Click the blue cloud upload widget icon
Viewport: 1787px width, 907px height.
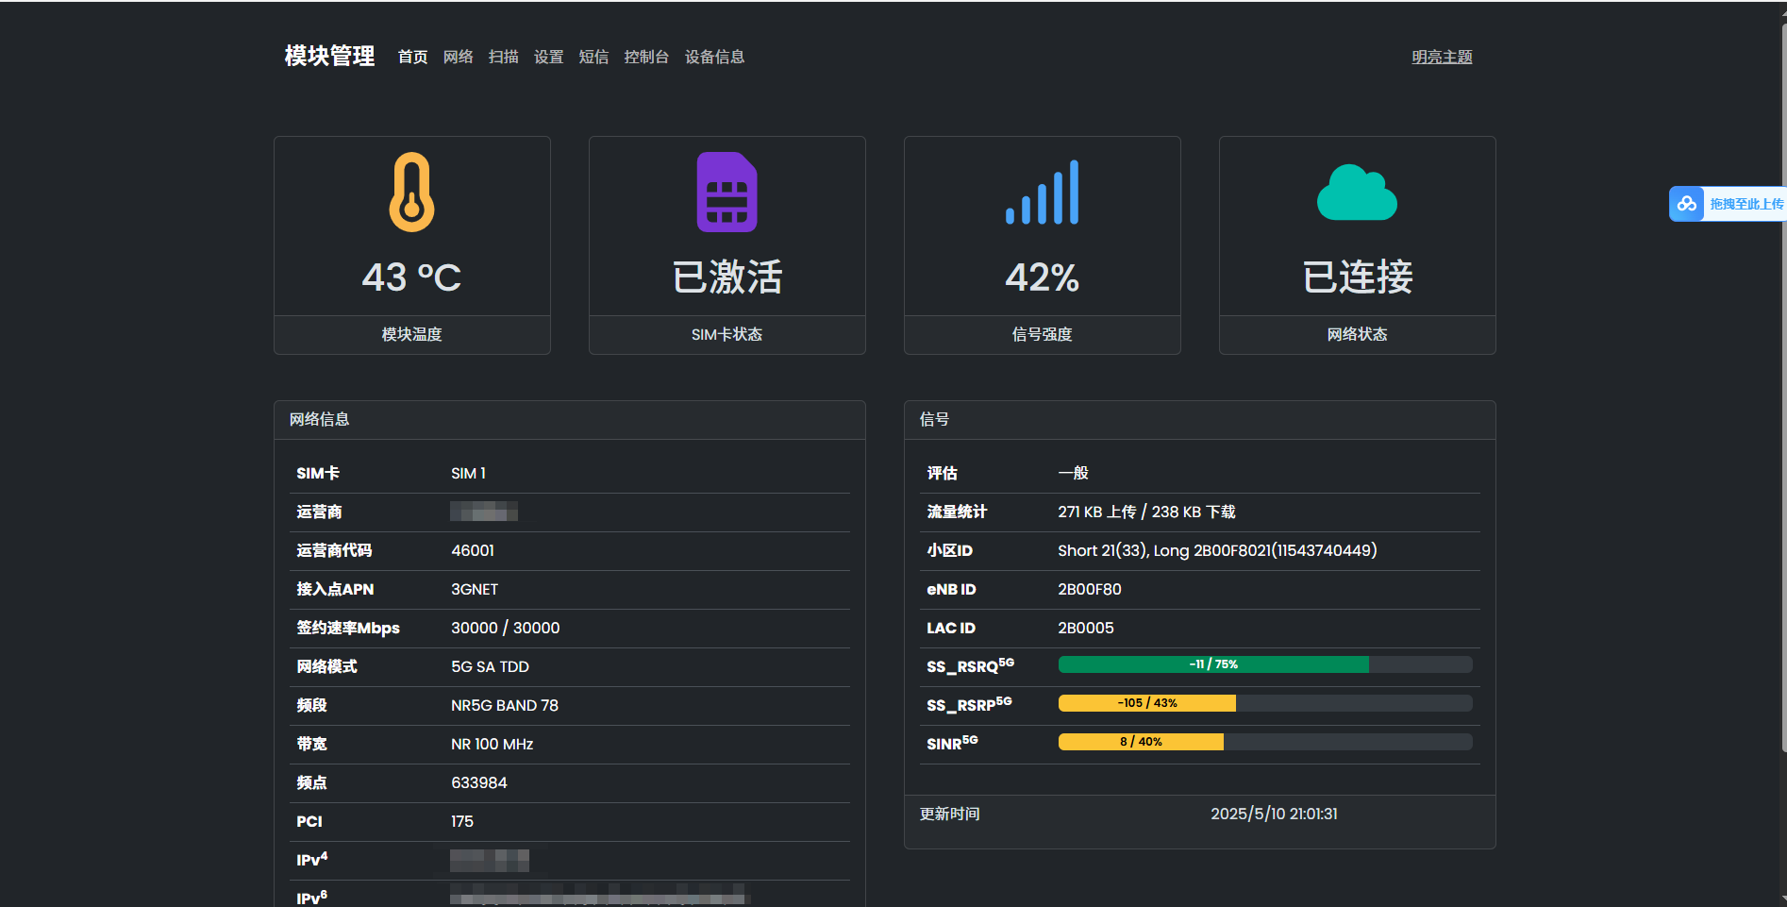tap(1686, 204)
